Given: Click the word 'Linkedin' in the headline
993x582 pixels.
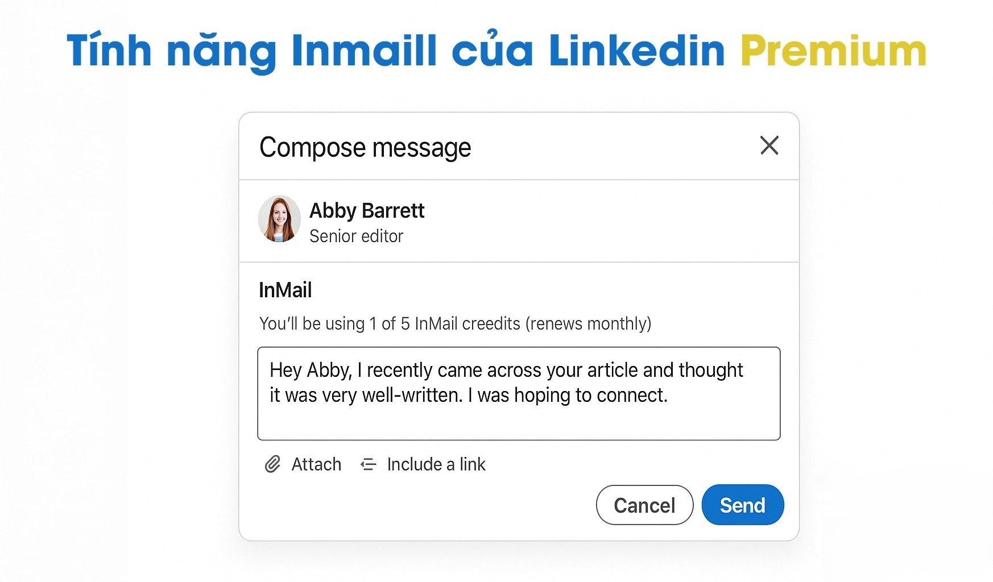Looking at the screenshot, I should 636,51.
